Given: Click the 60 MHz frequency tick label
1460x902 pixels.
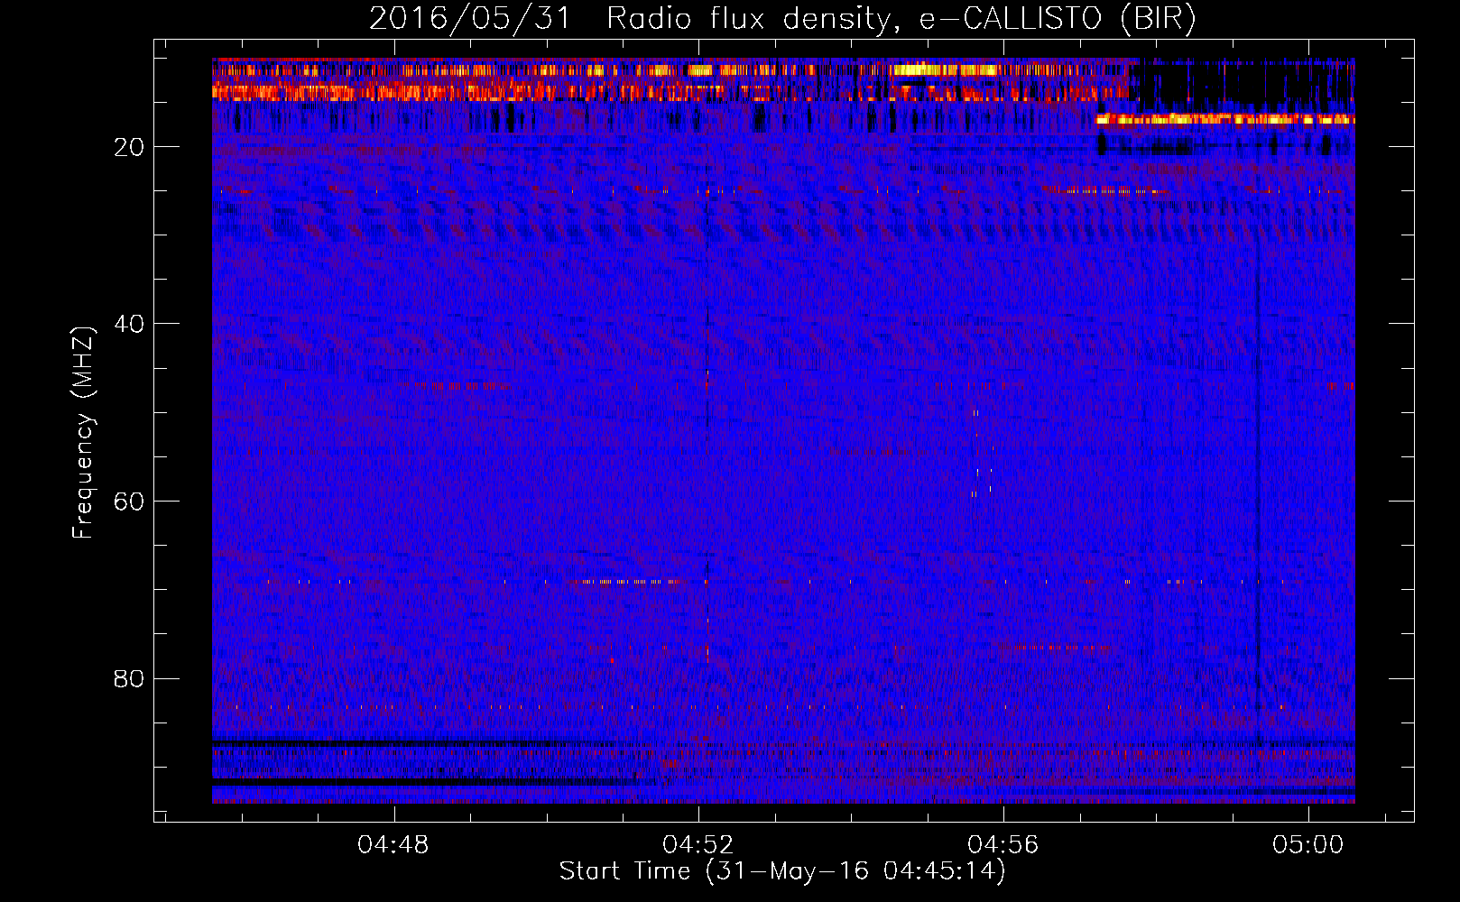Looking at the screenshot, I should 129,502.
